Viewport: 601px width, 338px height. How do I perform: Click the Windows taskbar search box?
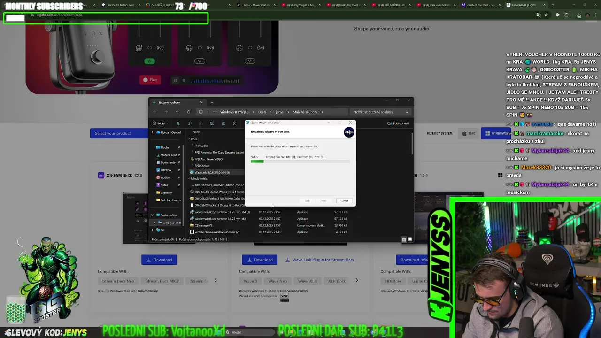(249, 332)
